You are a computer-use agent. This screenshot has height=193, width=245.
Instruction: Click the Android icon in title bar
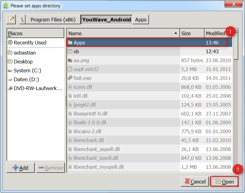(x=6, y=6)
